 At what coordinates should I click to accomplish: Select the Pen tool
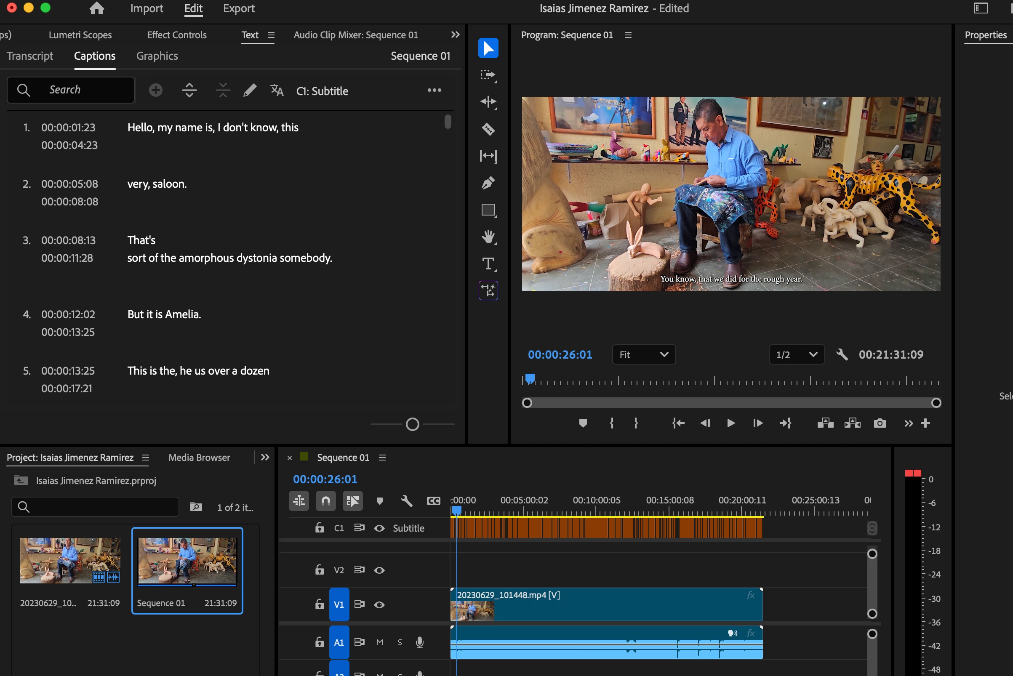point(488,183)
